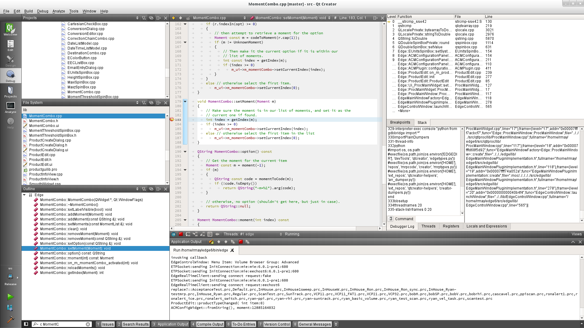This screenshot has height=328, width=584.
Task: Switch to Projects mode in sidebar
Action: (x=10, y=92)
